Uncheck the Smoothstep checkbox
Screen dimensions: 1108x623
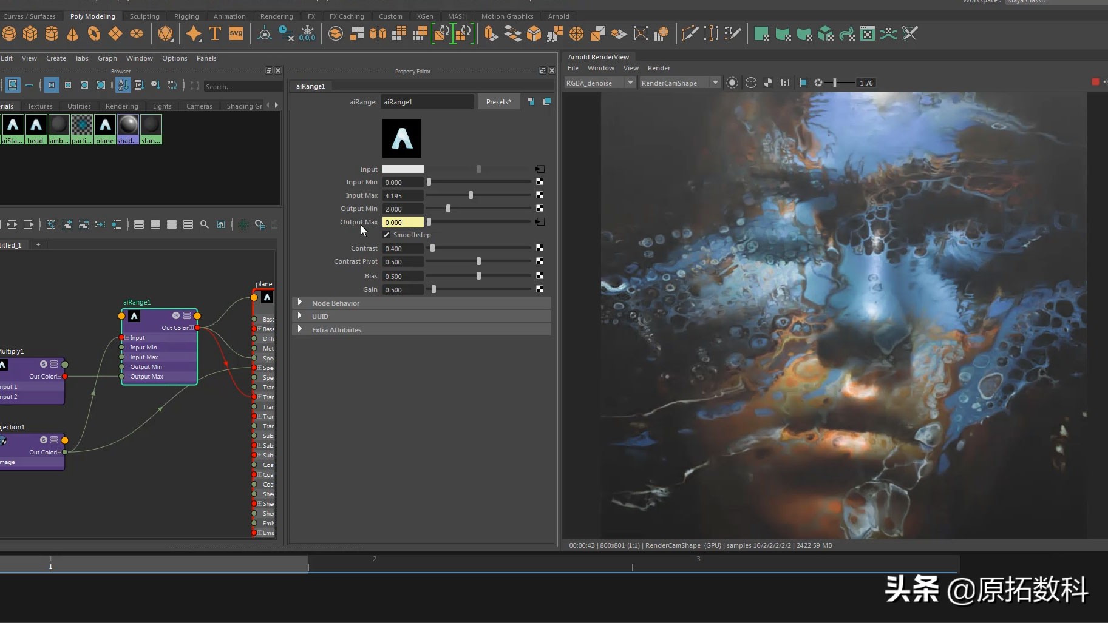click(x=387, y=235)
